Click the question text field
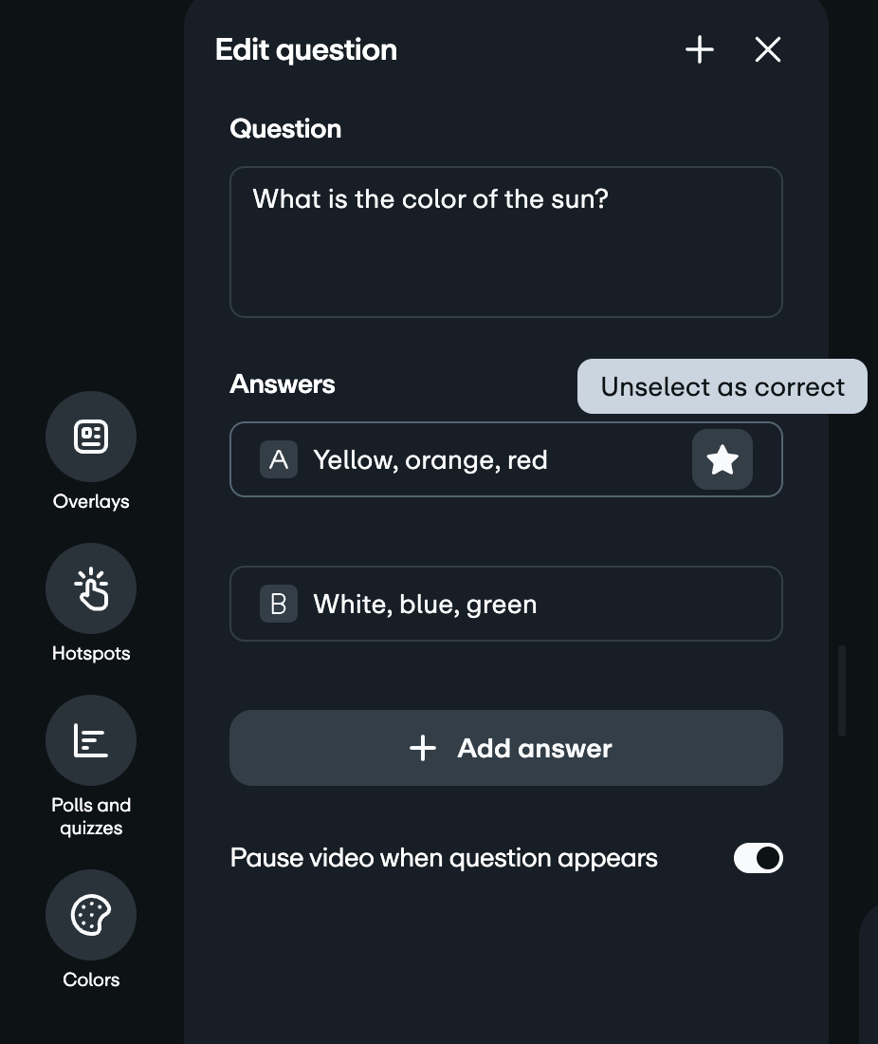 pos(505,241)
